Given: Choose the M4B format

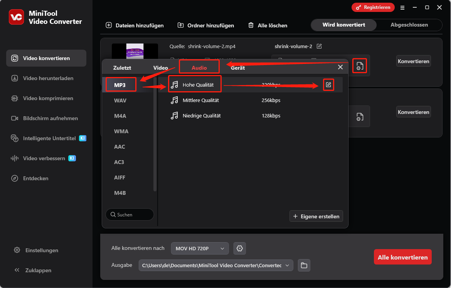Looking at the screenshot, I should pos(120,193).
